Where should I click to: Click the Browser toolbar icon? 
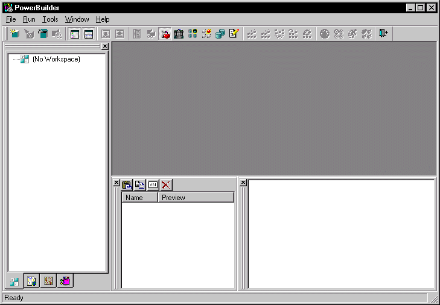tap(151, 34)
